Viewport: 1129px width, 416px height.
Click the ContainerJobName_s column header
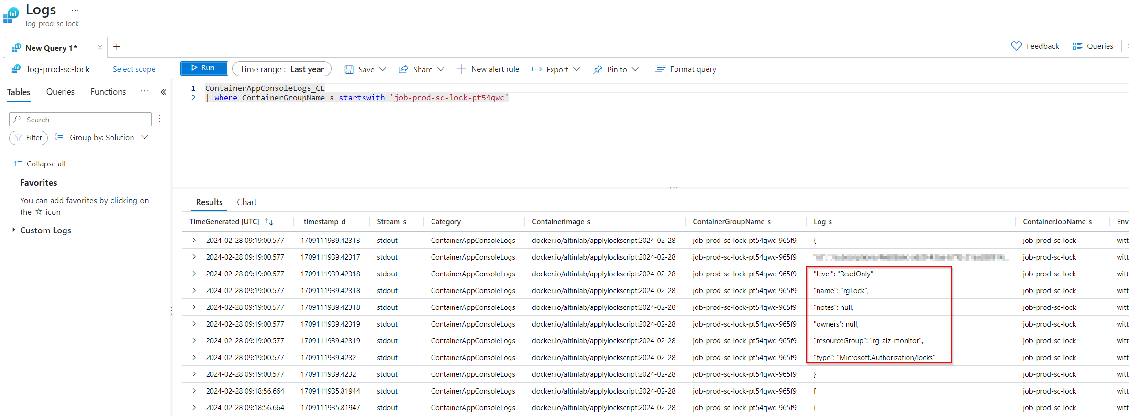pyautogui.click(x=1057, y=222)
